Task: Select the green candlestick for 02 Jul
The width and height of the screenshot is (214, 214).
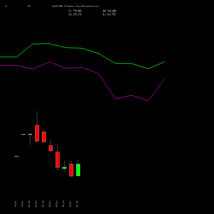Action: pos(78,170)
